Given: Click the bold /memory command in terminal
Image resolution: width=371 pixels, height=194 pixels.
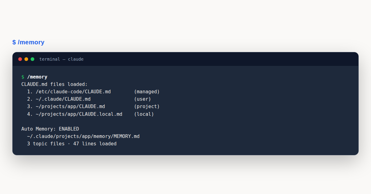Looking at the screenshot, I should (x=37, y=77).
